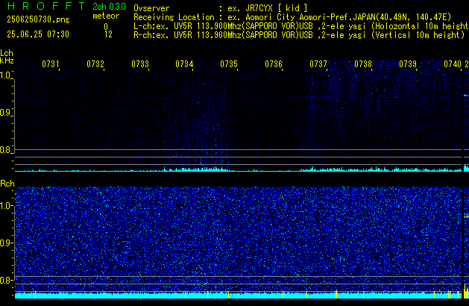Screen dimensions: 469x306
Task: Select the 'Rch' channel label
Action: click(7, 184)
